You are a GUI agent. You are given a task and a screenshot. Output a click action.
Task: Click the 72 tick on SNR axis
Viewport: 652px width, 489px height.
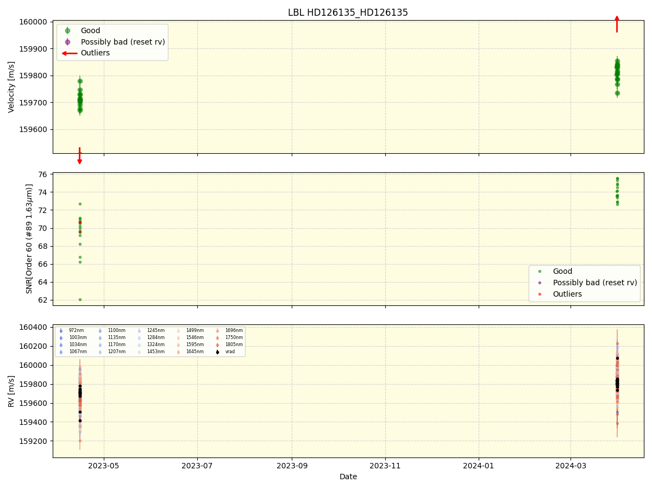coord(42,210)
